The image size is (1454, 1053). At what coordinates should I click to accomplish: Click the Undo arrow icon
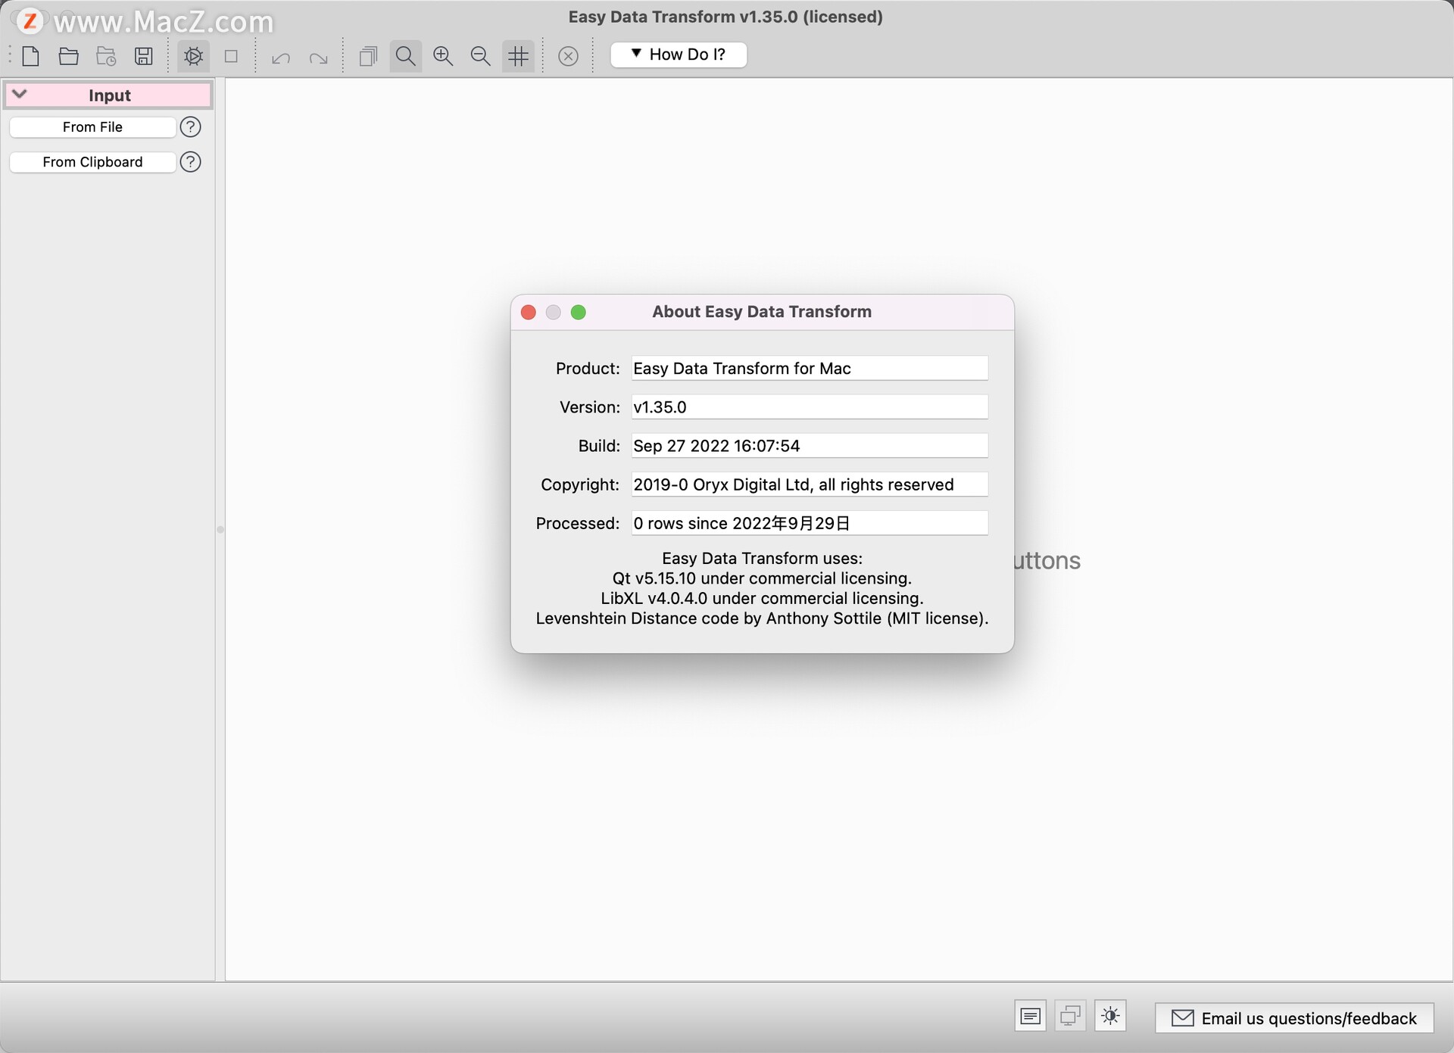pos(281,58)
